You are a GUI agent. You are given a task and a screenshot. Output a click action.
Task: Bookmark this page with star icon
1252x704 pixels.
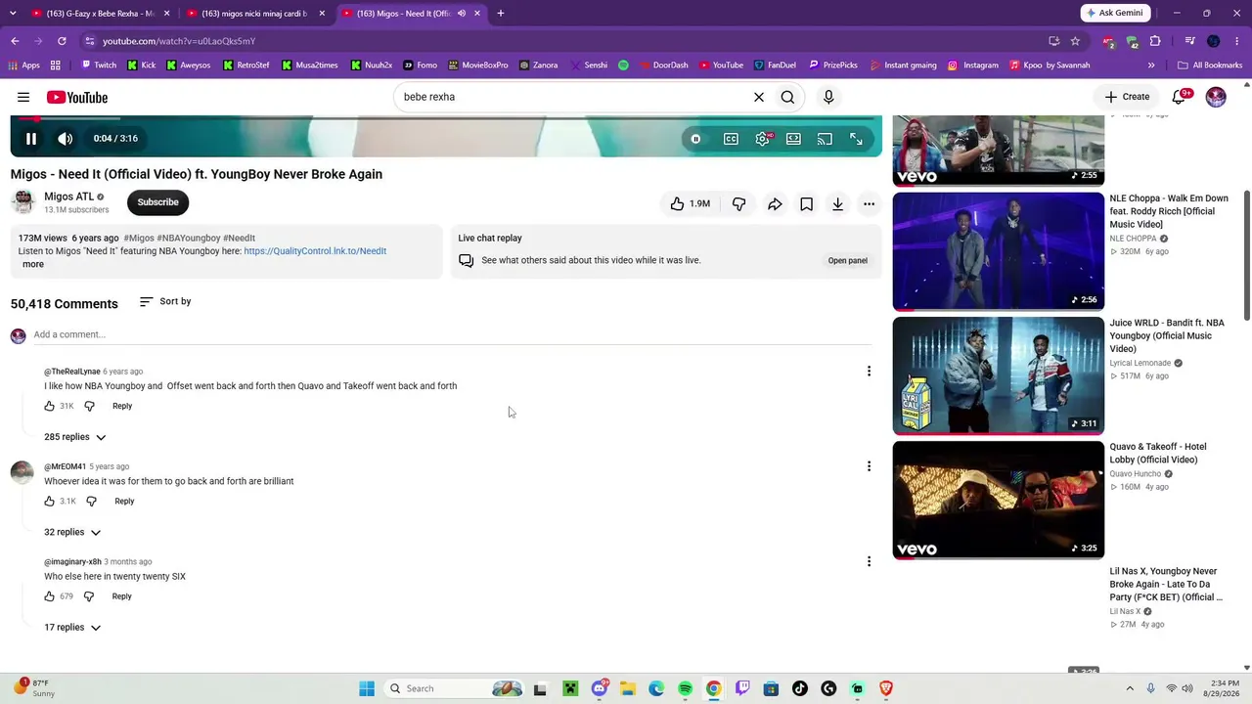[x=1075, y=41]
